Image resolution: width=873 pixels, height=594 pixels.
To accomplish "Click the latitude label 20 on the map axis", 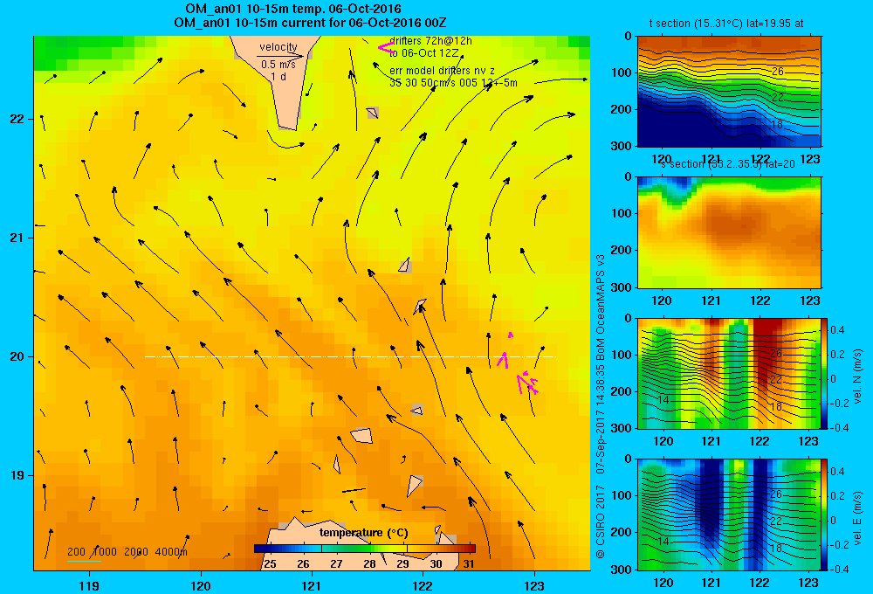I will [17, 356].
